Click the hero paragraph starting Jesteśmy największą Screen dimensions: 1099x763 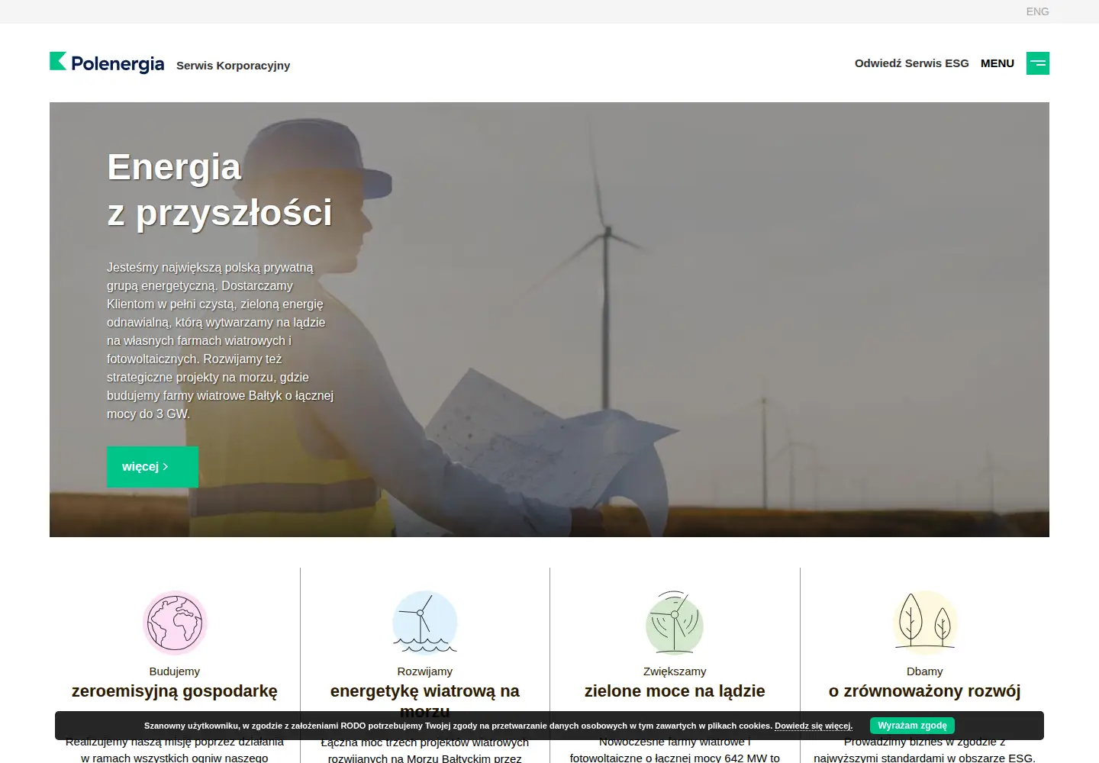pyautogui.click(x=221, y=340)
